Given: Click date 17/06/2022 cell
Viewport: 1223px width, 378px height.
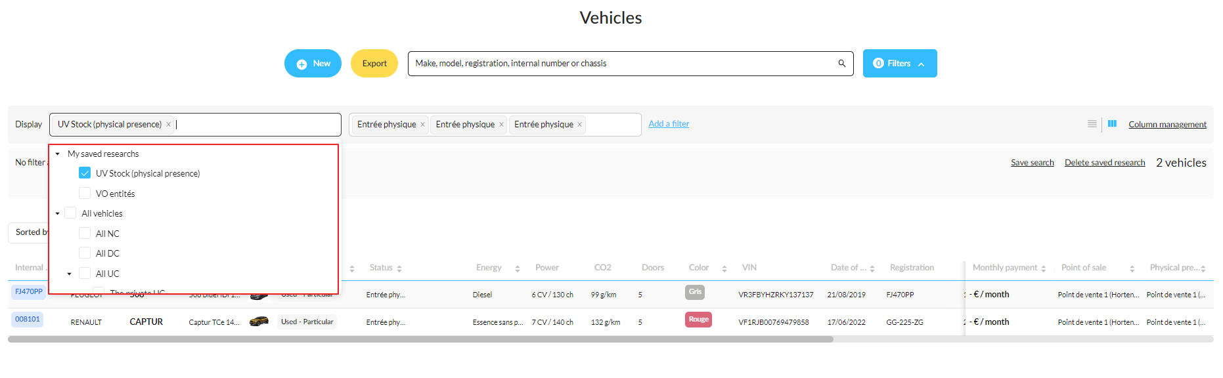Looking at the screenshot, I should tap(846, 322).
